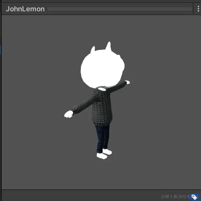Click the JohnLemon preview title

pyautogui.click(x=25, y=9)
